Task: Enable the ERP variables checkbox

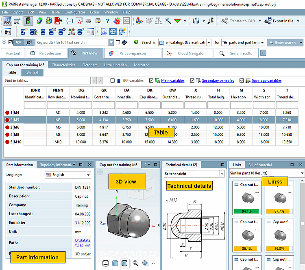Action: tap(112, 81)
